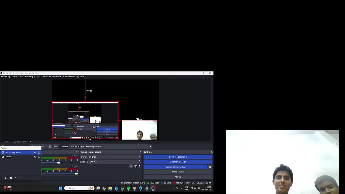The height and width of the screenshot is (194, 345).
Task: Open transition properties three-dot menu
Action: pyautogui.click(x=139, y=166)
